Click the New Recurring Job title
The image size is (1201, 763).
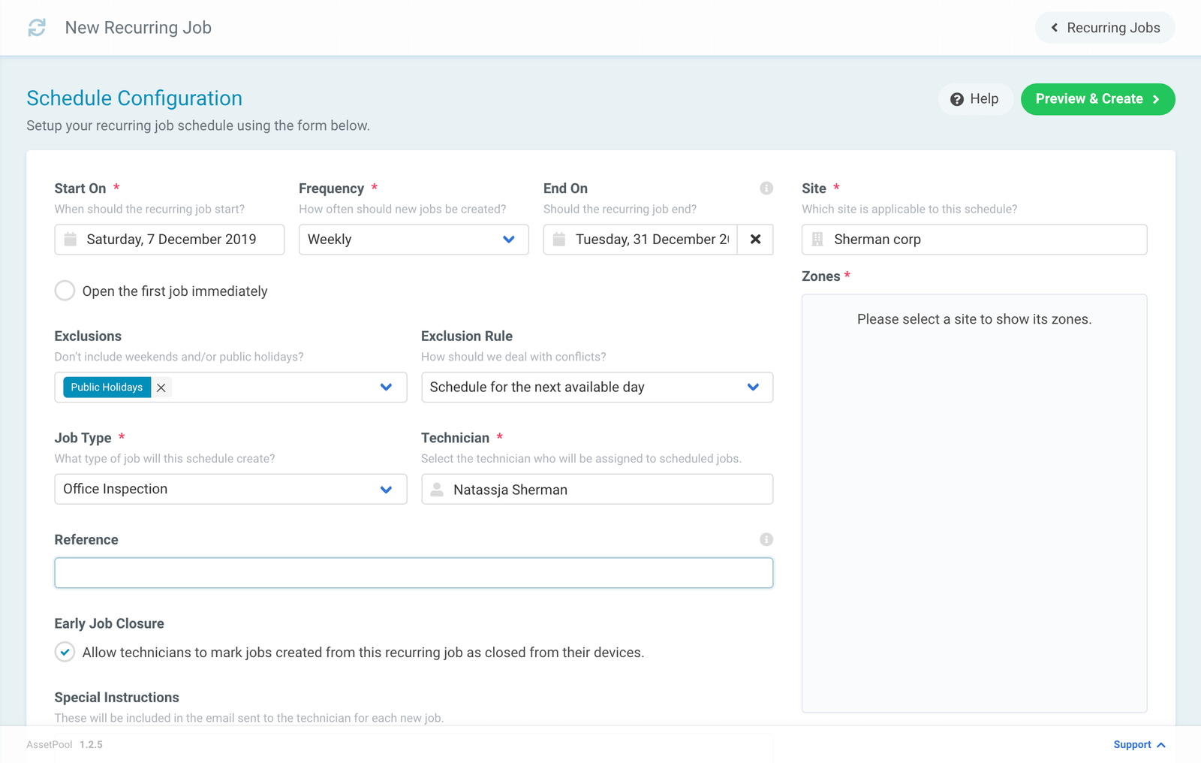pyautogui.click(x=138, y=28)
